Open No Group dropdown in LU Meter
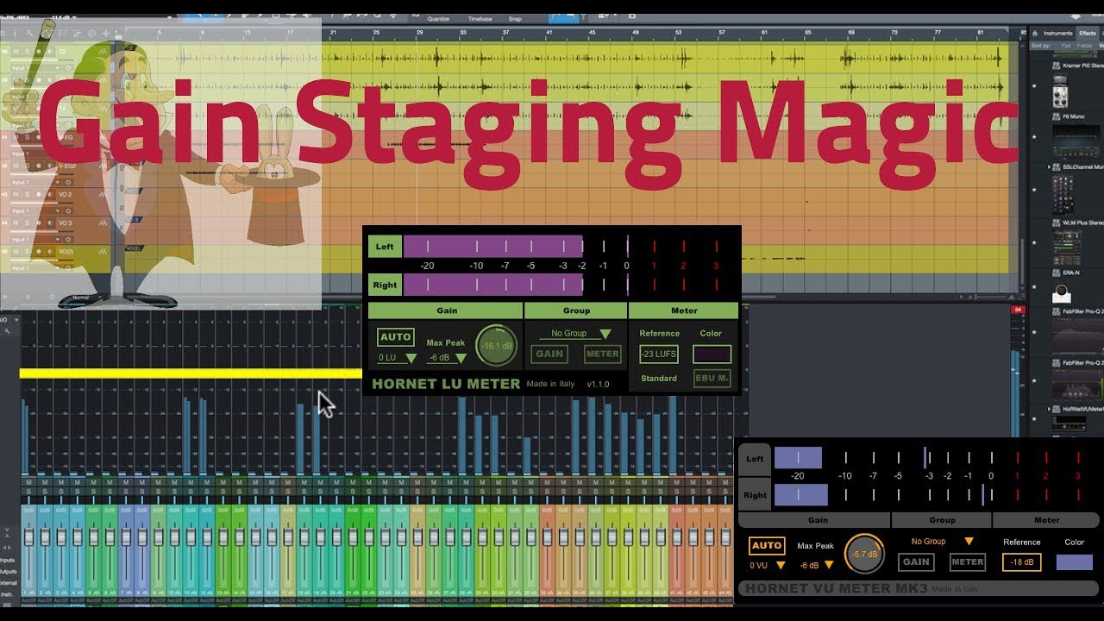 tap(576, 333)
